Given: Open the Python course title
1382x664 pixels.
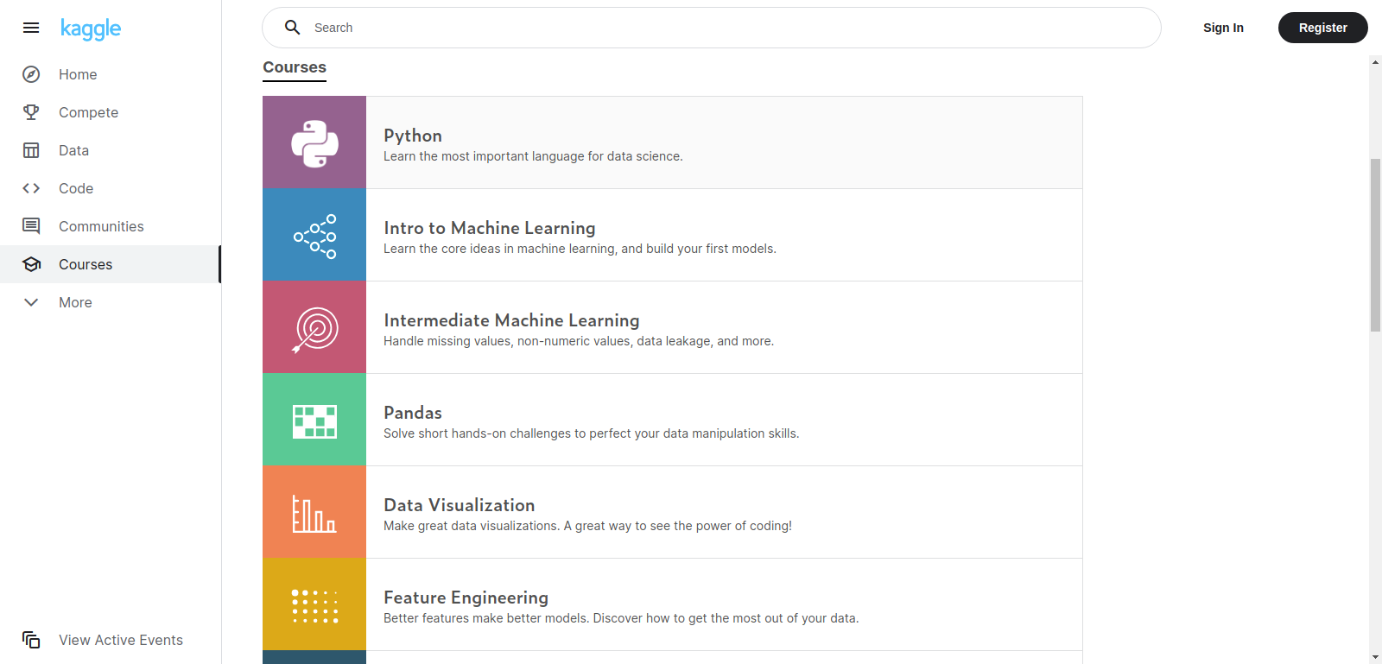Looking at the screenshot, I should pyautogui.click(x=413, y=136).
